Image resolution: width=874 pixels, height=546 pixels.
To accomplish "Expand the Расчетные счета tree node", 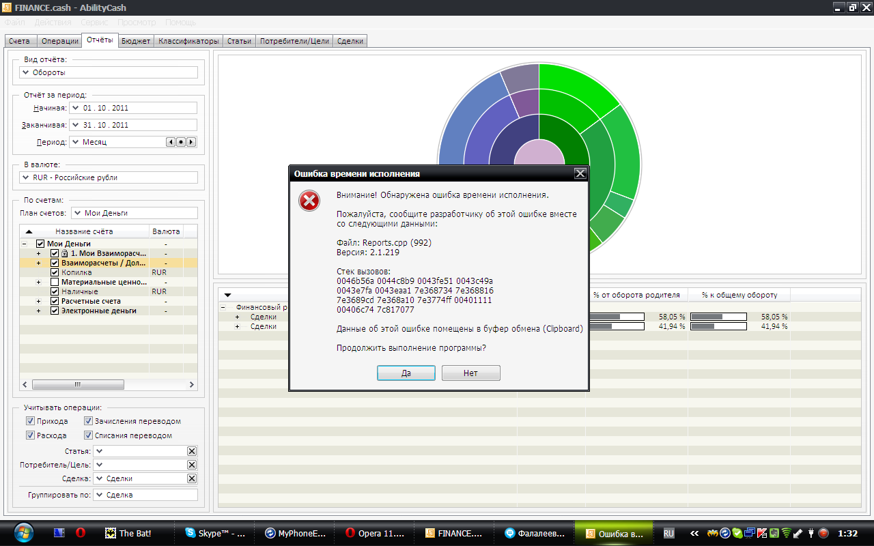I will (x=38, y=301).
